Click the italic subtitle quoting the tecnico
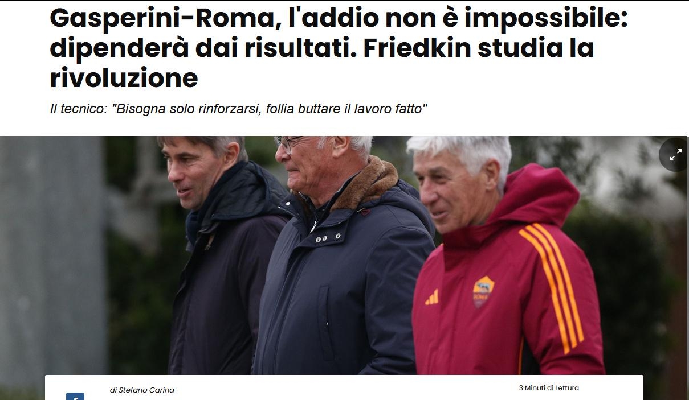 click(239, 108)
